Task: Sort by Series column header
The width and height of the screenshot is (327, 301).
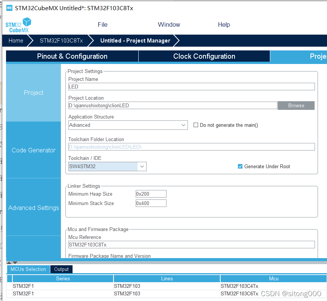Action: pyautogui.click(x=63, y=278)
